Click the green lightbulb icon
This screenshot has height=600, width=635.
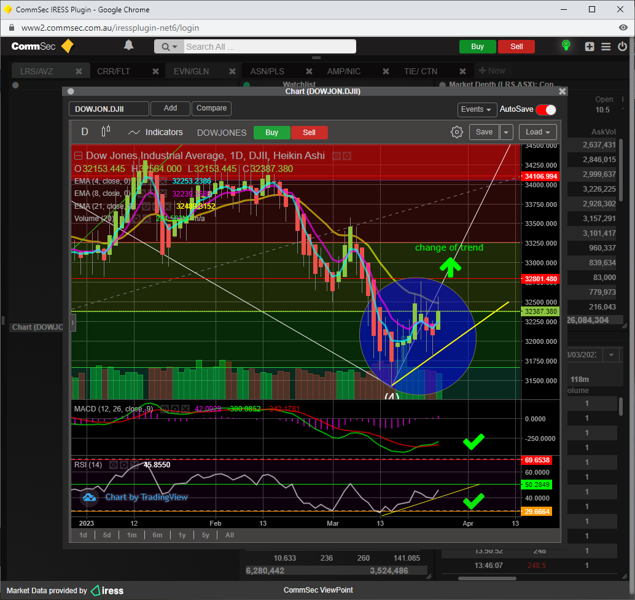566,46
